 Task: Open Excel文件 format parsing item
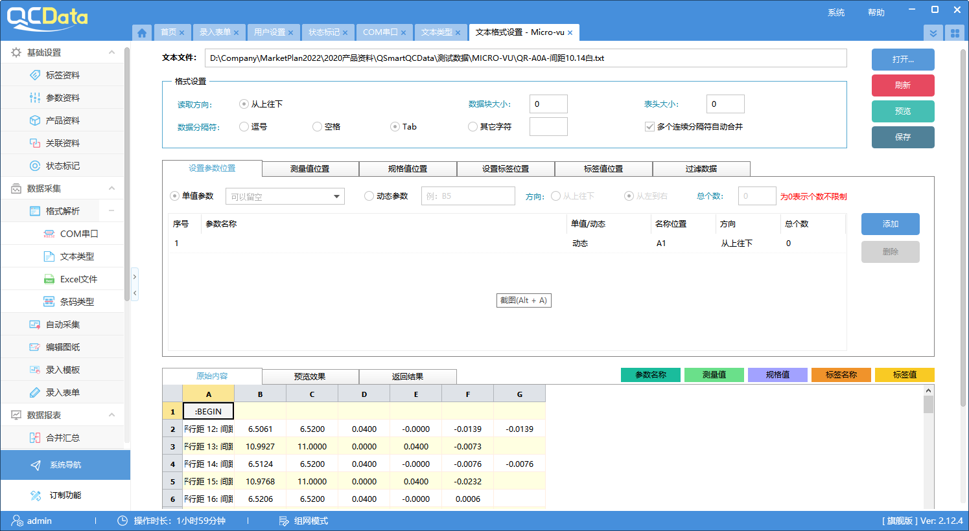(x=78, y=279)
